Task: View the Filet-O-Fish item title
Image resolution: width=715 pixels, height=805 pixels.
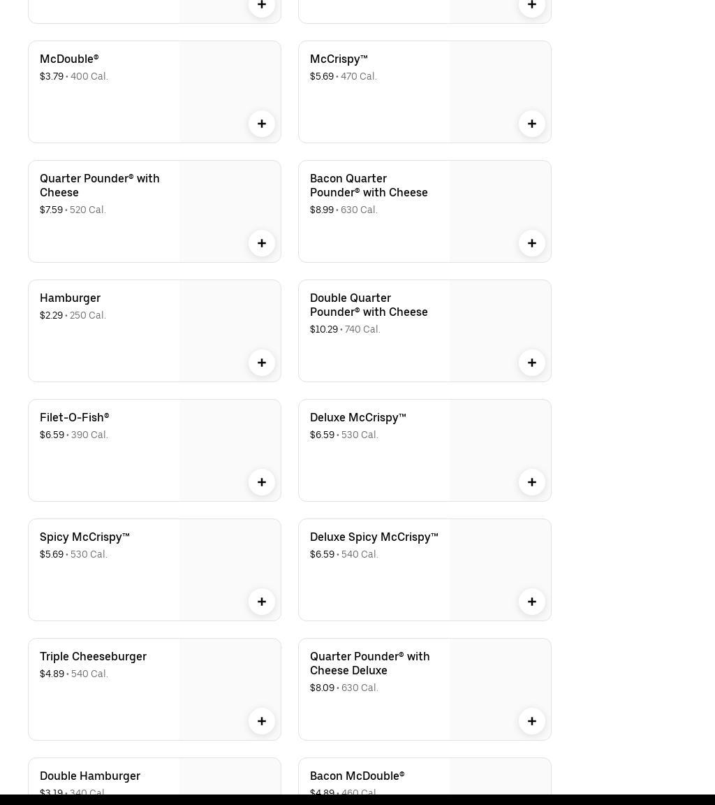Action: click(x=74, y=418)
